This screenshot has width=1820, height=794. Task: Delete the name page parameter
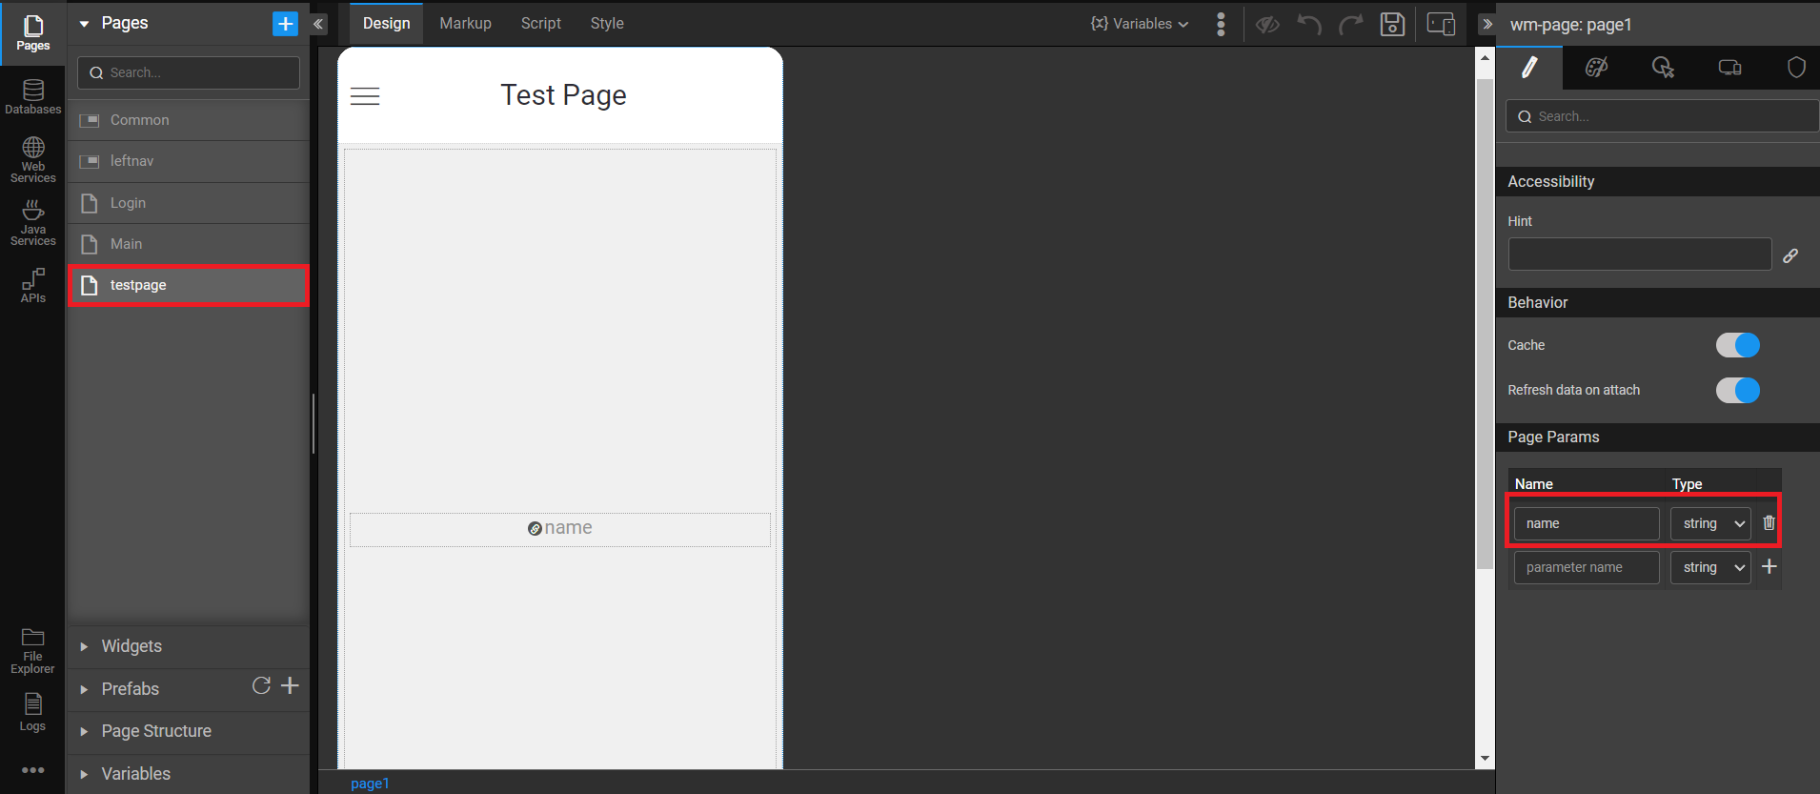coord(1769,523)
